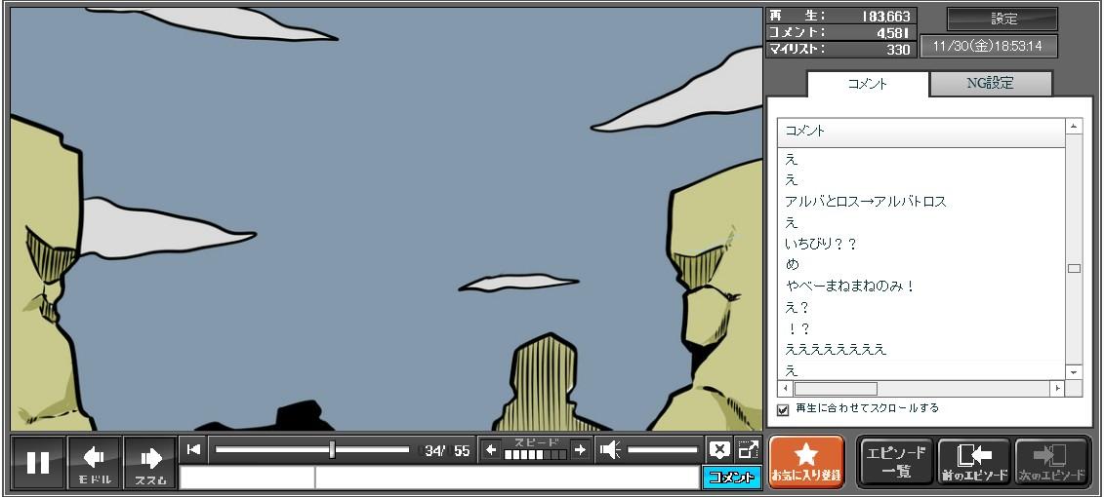Mute the audio via speaker icon
The image size is (1104, 497).
(610, 449)
